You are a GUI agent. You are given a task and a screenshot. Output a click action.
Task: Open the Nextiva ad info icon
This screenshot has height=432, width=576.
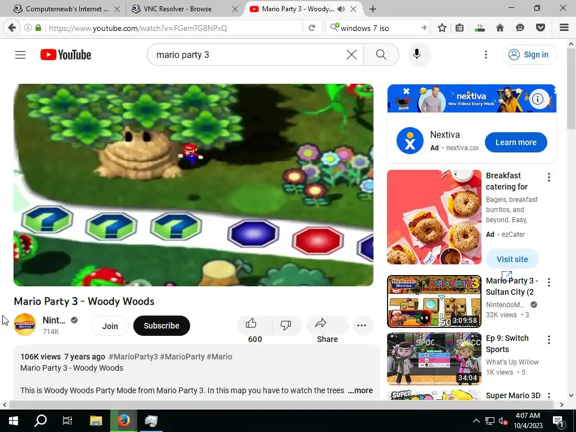538,99
